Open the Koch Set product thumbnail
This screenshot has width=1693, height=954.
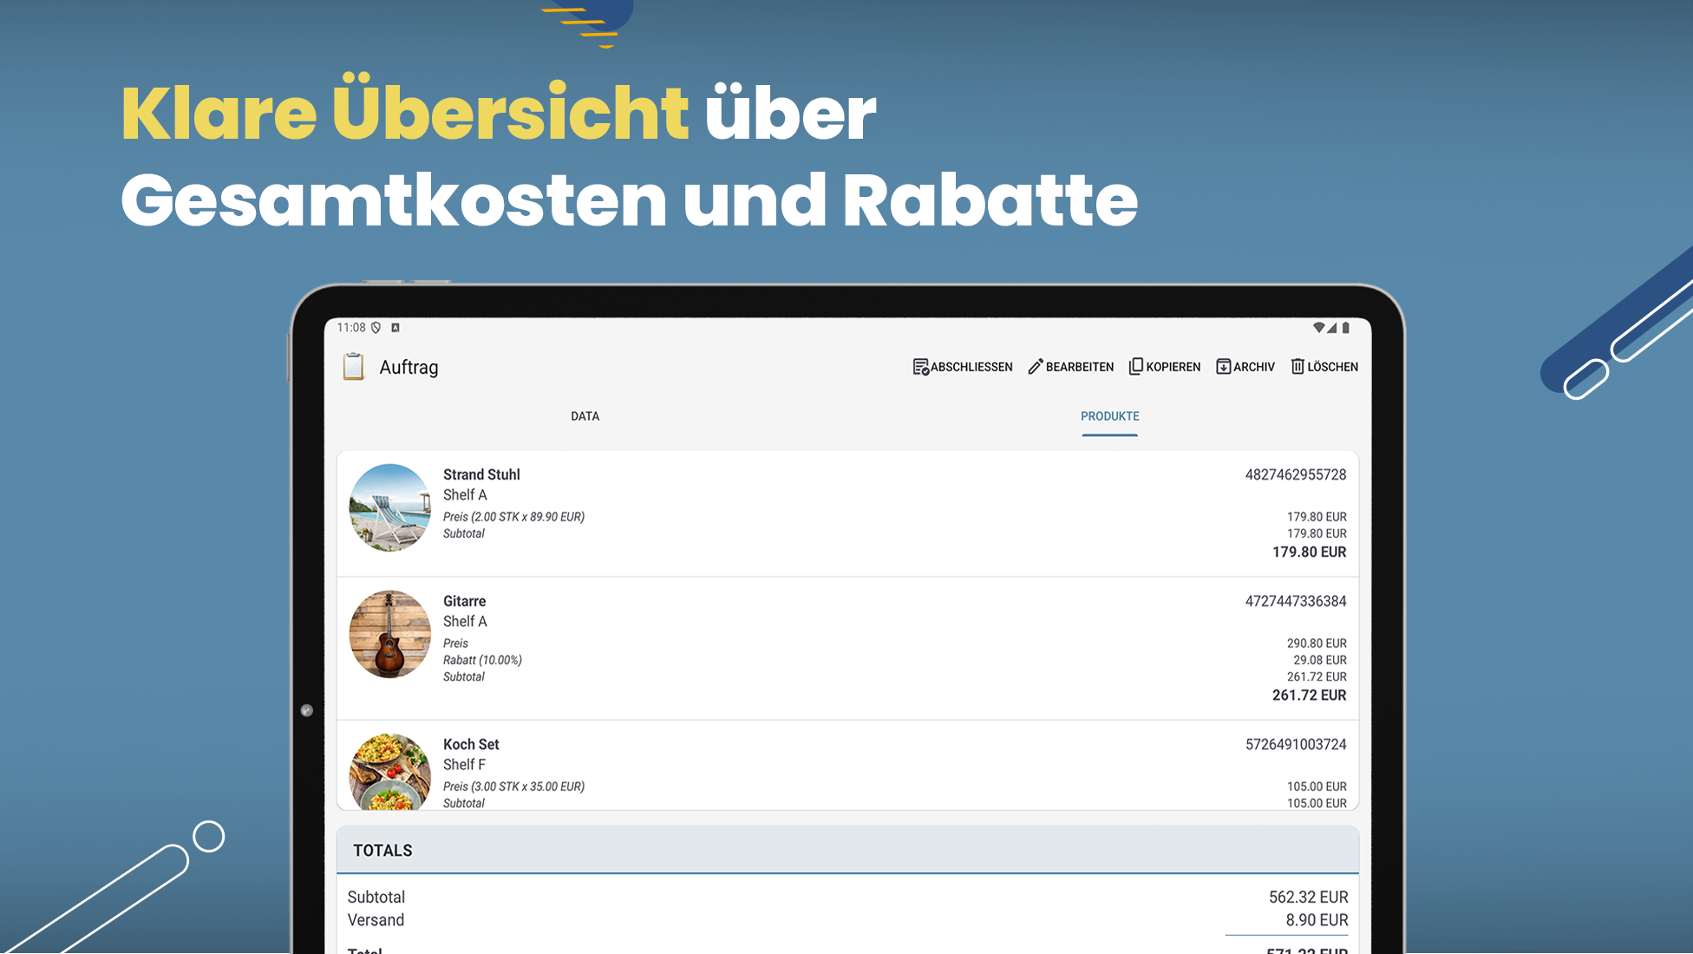[x=390, y=772]
